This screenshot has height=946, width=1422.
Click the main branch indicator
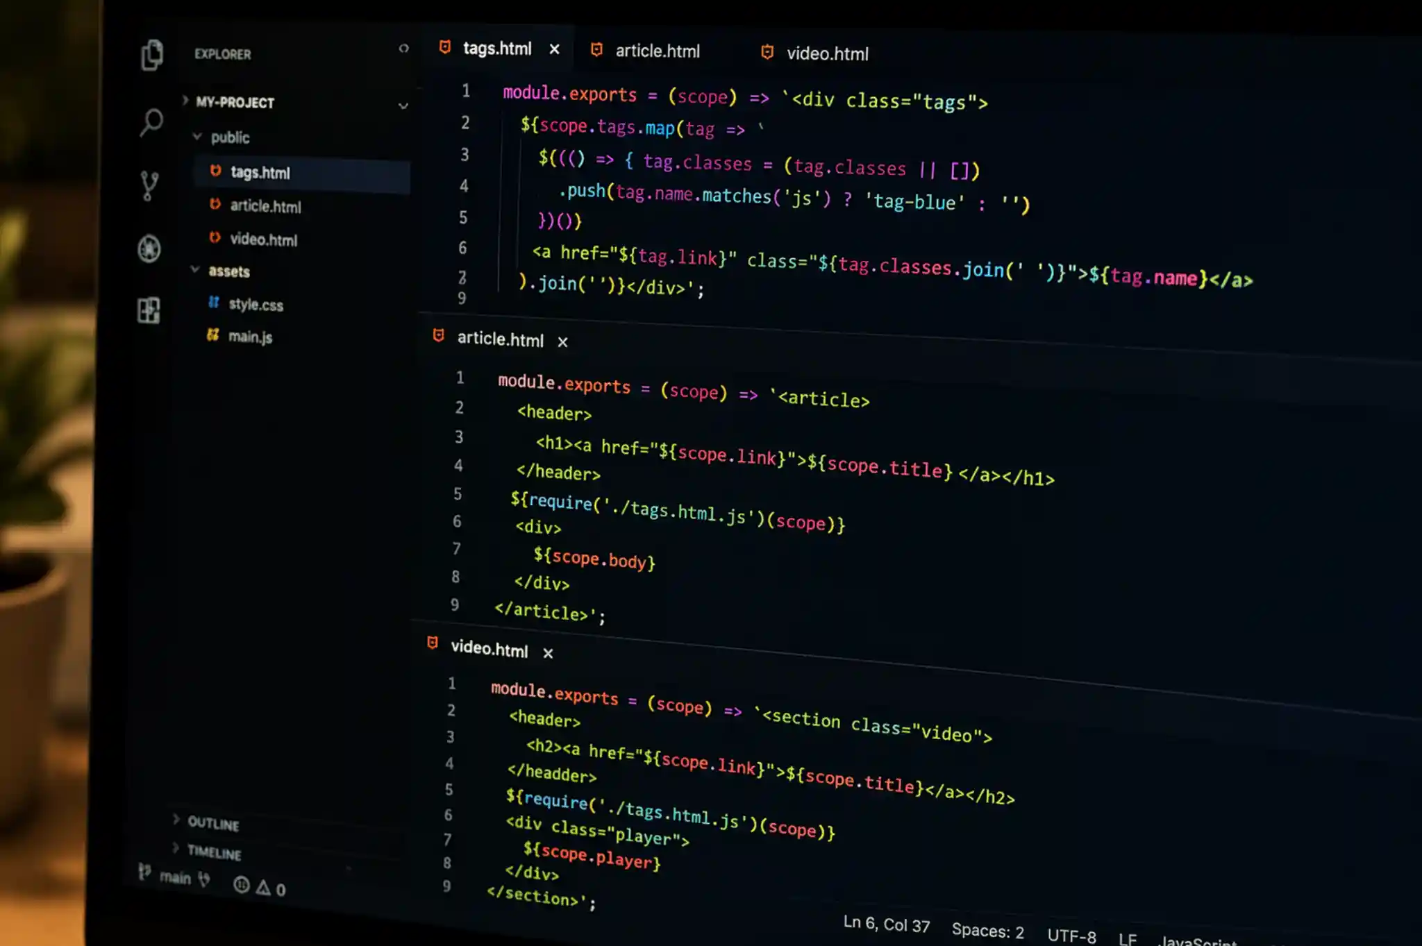[176, 877]
